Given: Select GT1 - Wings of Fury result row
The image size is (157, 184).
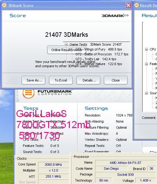Looking at the screenshot, I should point(99,49).
